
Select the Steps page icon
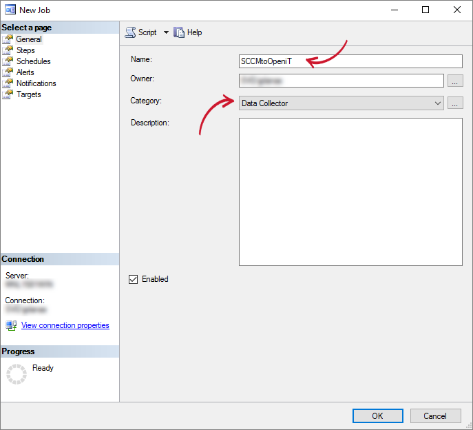pyautogui.click(x=8, y=50)
